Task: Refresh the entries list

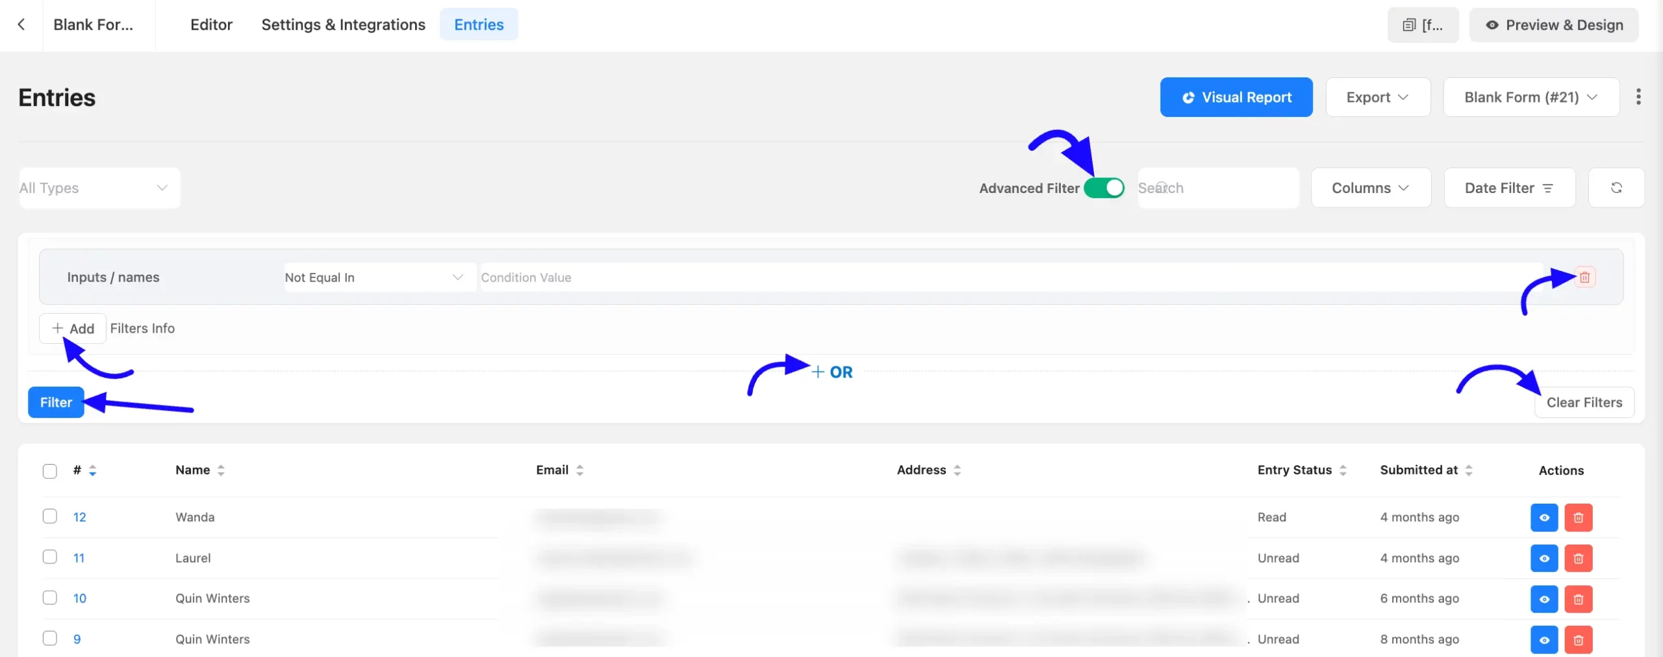Action: (1616, 188)
